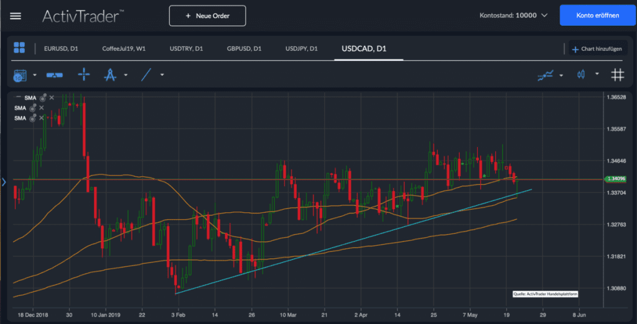Click the plus icon of Chart hinzufügen

pos(575,50)
